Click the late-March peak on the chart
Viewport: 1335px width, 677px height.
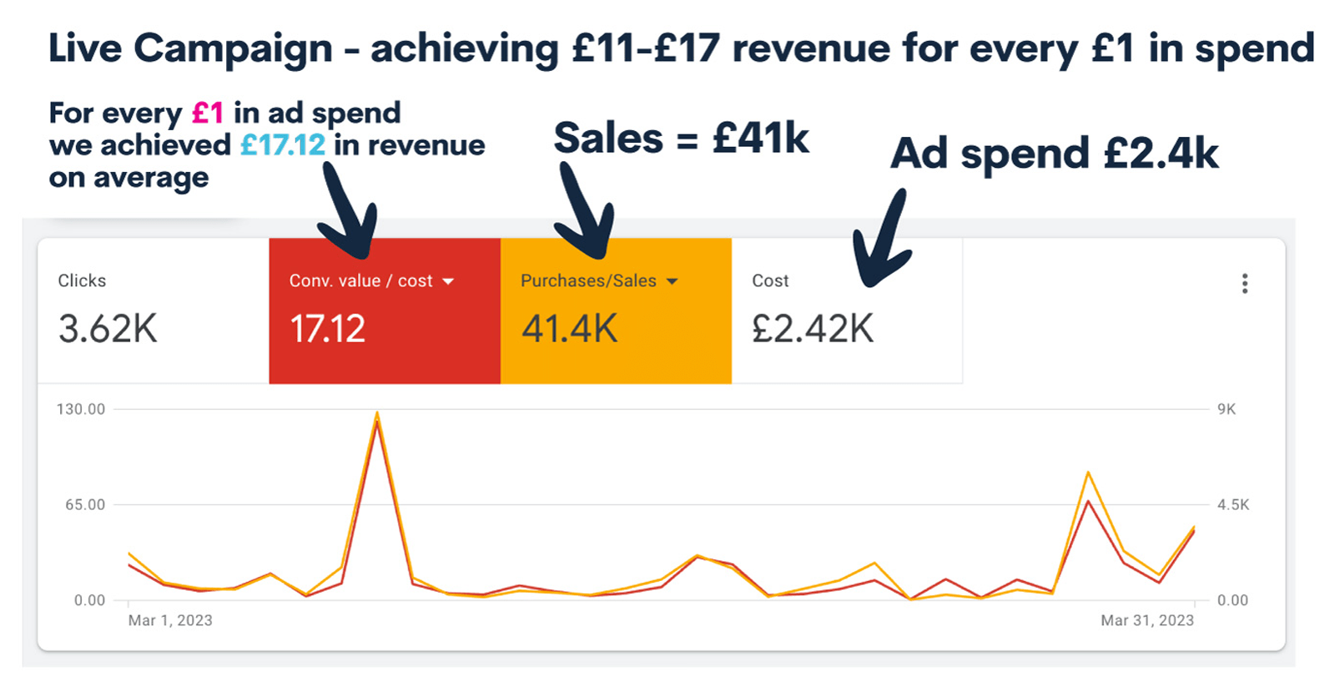pos(1088,474)
